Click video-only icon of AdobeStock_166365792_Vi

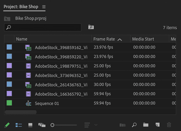[28, 94]
